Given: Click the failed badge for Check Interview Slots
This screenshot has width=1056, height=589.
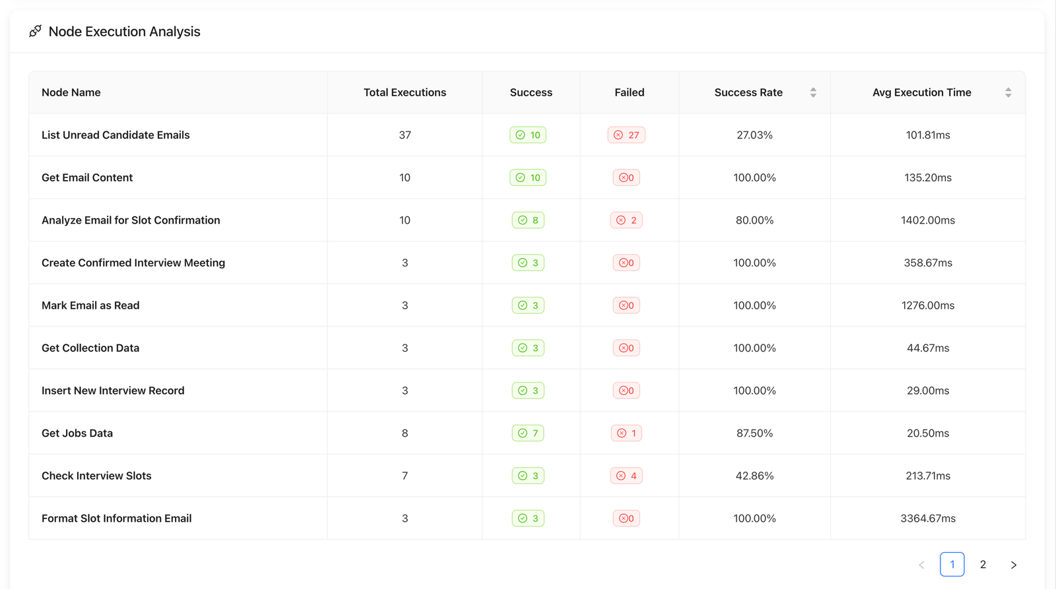Looking at the screenshot, I should click(x=626, y=476).
